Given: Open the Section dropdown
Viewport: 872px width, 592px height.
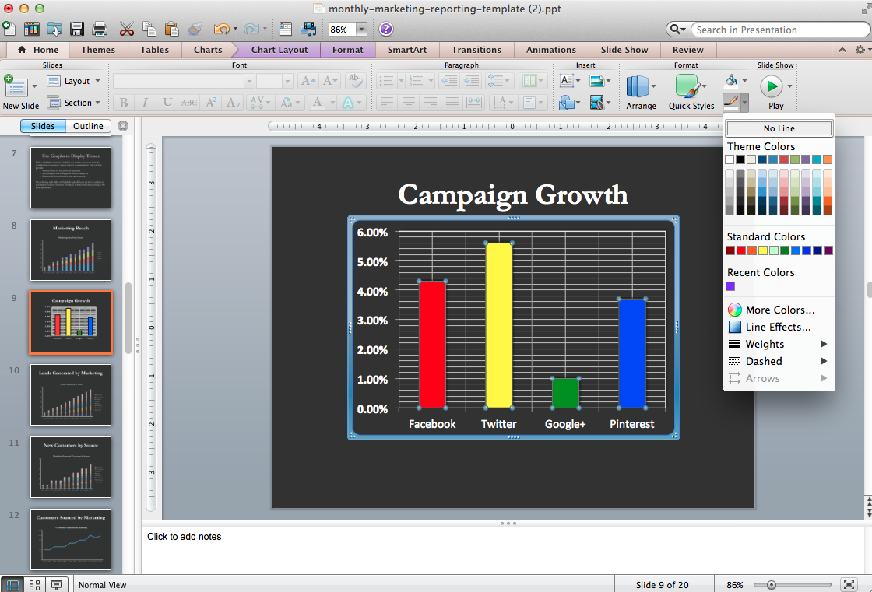Looking at the screenshot, I should tap(74, 103).
